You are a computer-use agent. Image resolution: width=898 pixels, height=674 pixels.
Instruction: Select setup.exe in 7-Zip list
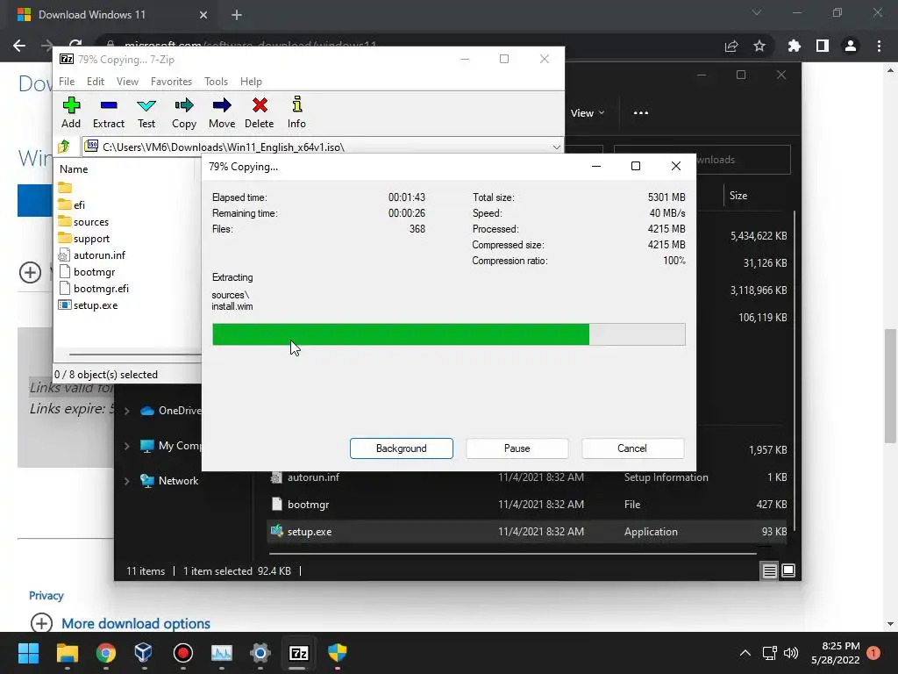[x=95, y=305]
